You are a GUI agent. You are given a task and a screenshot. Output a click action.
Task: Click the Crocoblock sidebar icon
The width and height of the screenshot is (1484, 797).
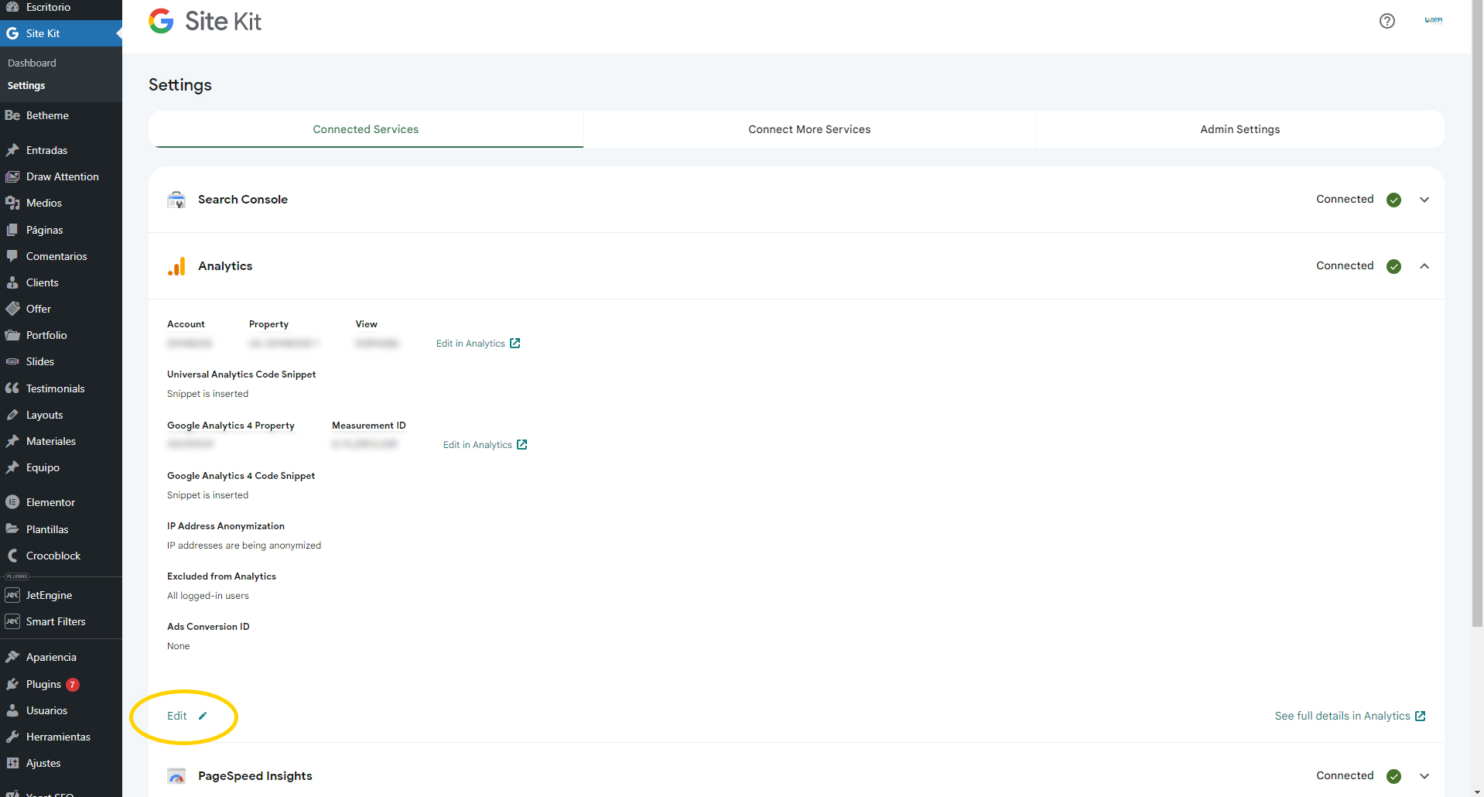point(12,556)
